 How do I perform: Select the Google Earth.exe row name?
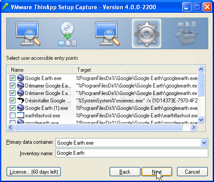(43, 78)
